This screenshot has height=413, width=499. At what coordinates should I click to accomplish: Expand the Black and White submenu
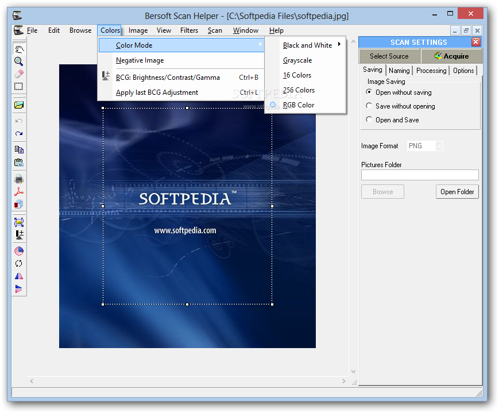click(x=305, y=45)
